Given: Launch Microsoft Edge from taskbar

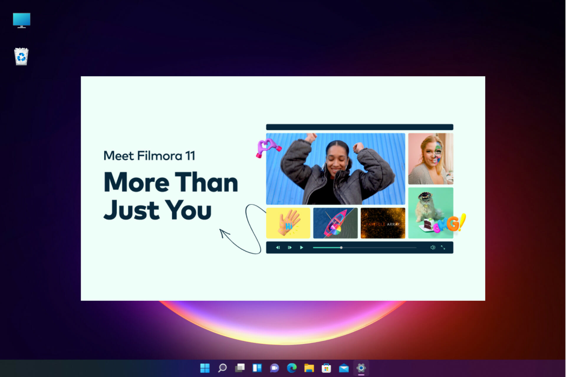Looking at the screenshot, I should point(292,368).
